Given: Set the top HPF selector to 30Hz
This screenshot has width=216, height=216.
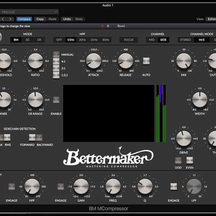Looking at the screenshot, I should [x=105, y=40].
